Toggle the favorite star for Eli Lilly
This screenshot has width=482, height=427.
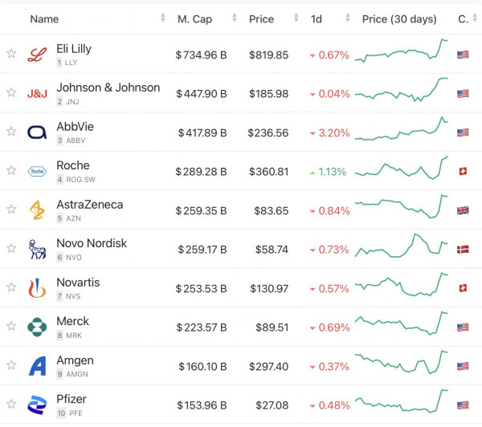pos(11,55)
